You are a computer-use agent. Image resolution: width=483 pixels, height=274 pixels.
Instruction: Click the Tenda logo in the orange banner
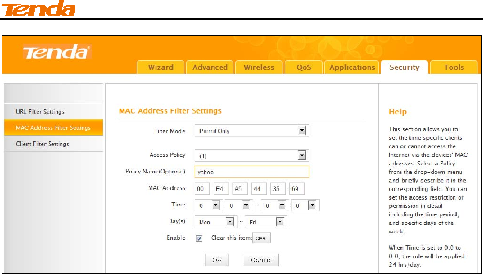[x=57, y=53]
